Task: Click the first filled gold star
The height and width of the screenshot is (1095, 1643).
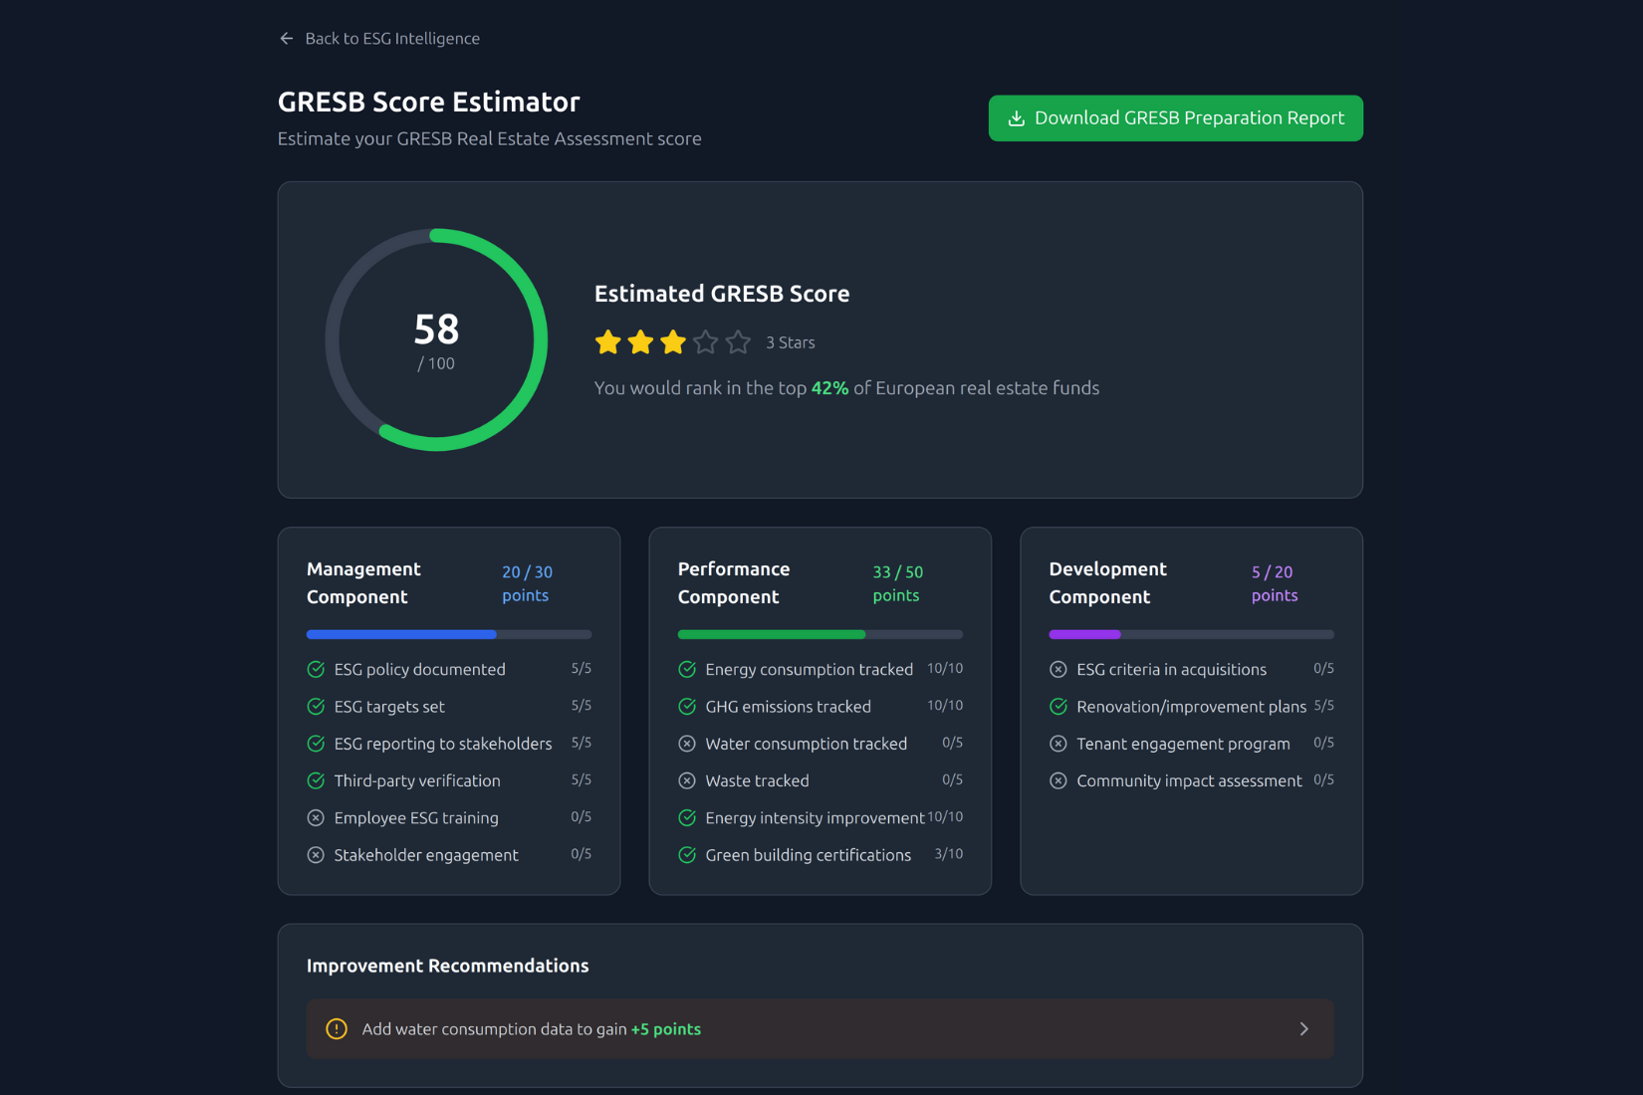Action: (x=607, y=342)
